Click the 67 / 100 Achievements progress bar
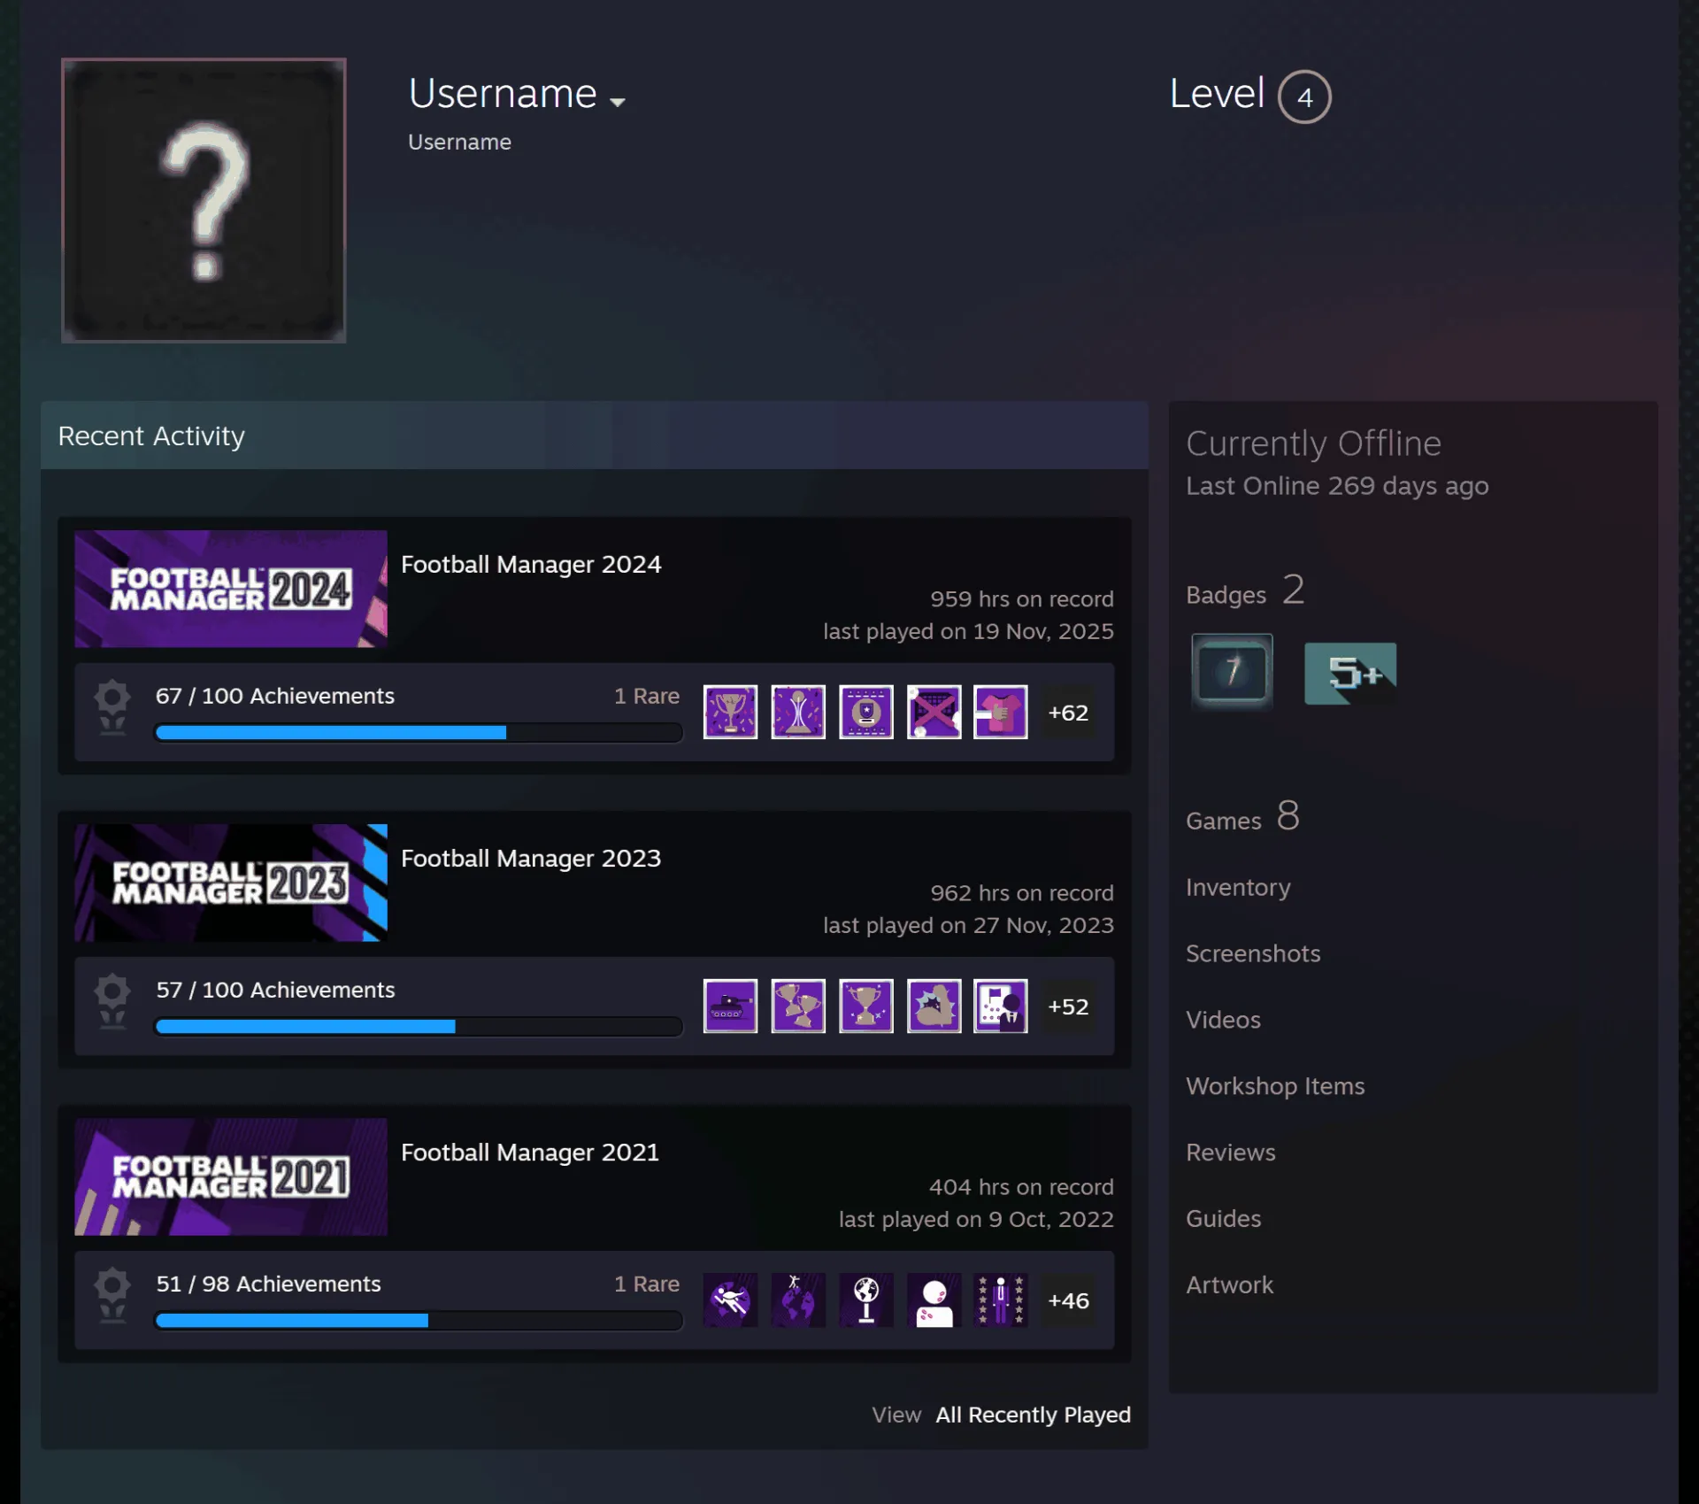 pyautogui.click(x=419, y=732)
